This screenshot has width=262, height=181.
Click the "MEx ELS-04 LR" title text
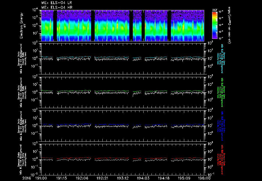[x=57, y=3]
